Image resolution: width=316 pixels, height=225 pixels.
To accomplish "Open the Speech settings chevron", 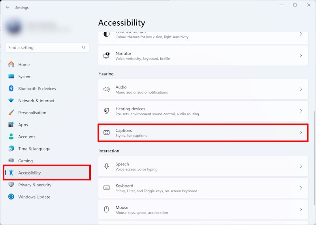I will 301,166.
